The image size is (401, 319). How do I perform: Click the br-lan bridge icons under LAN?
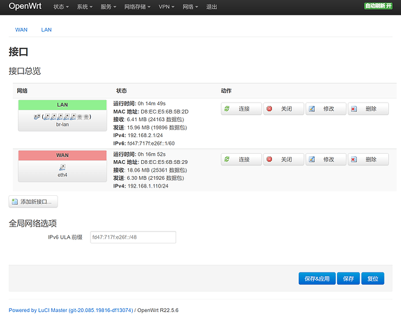(63, 117)
